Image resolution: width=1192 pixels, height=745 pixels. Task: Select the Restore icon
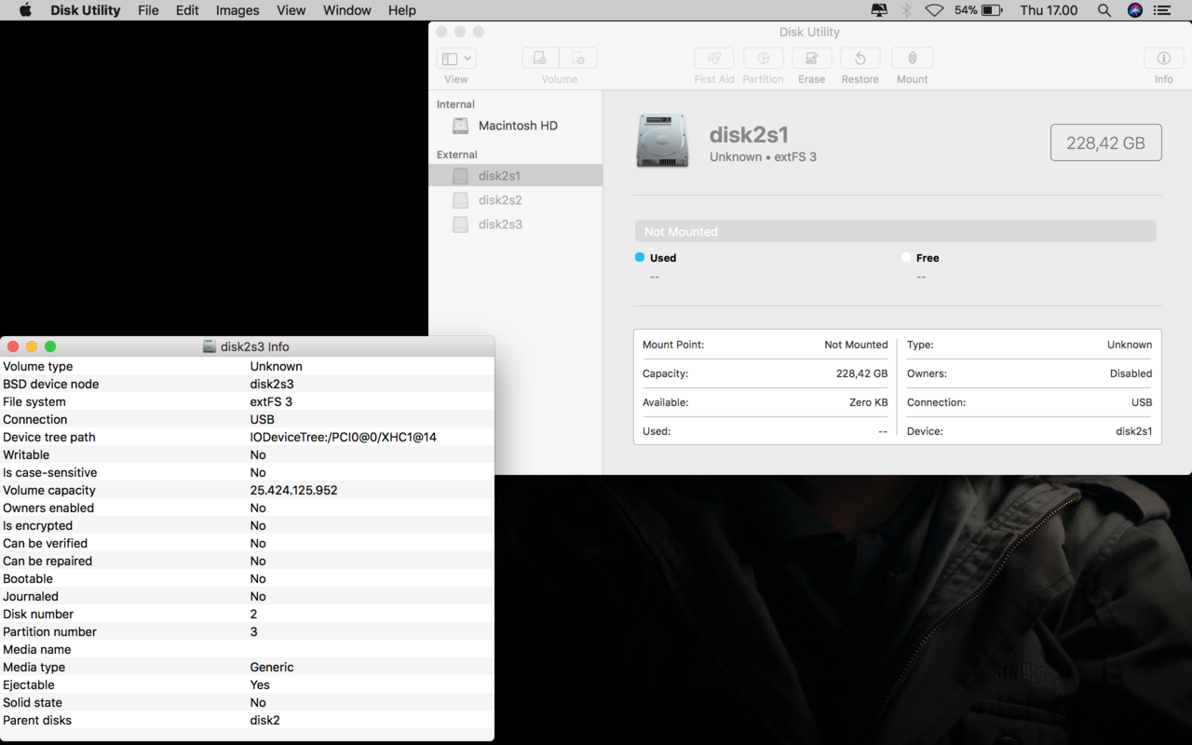860,58
